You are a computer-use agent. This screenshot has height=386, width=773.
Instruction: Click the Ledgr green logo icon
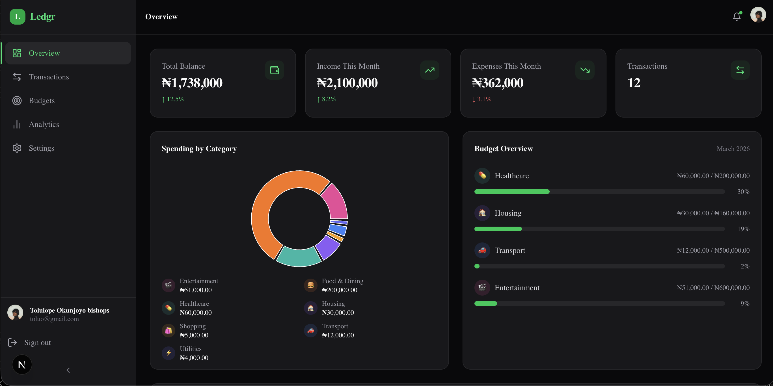(x=18, y=16)
